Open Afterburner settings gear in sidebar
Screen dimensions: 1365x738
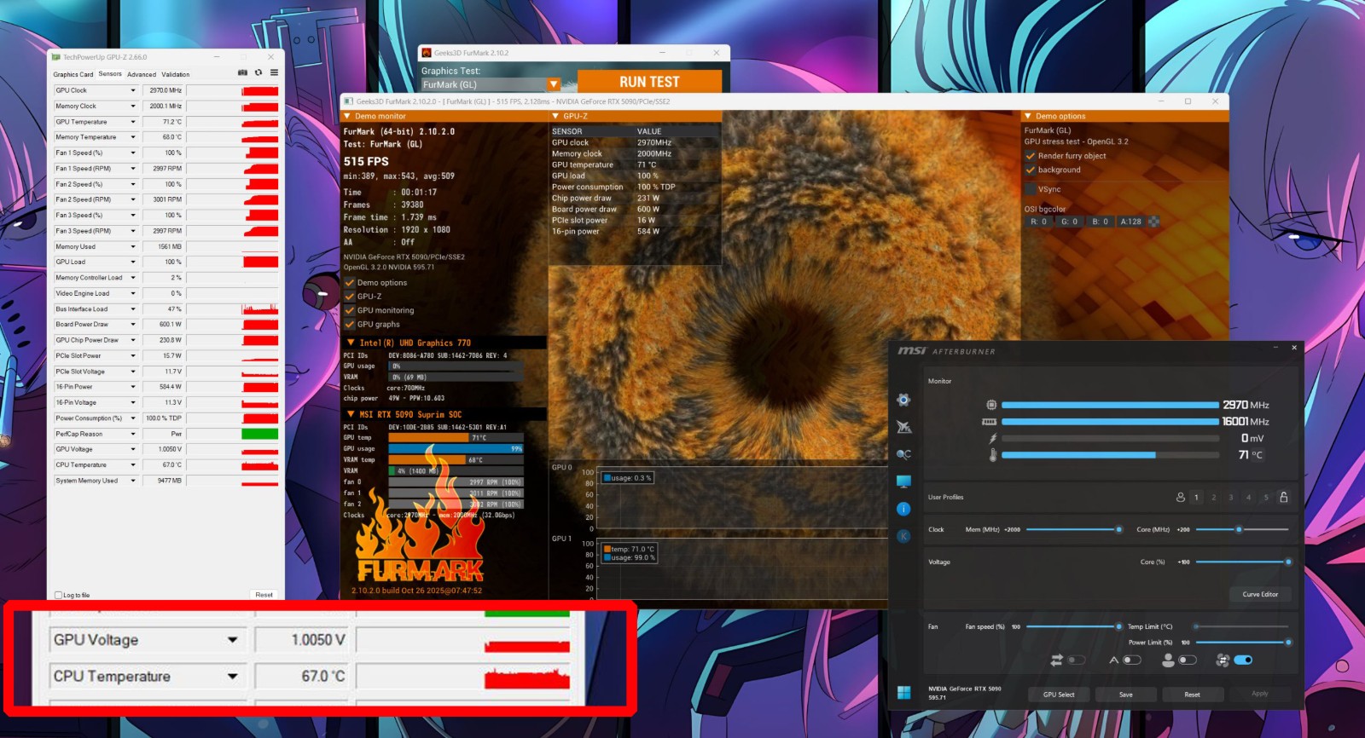(903, 400)
